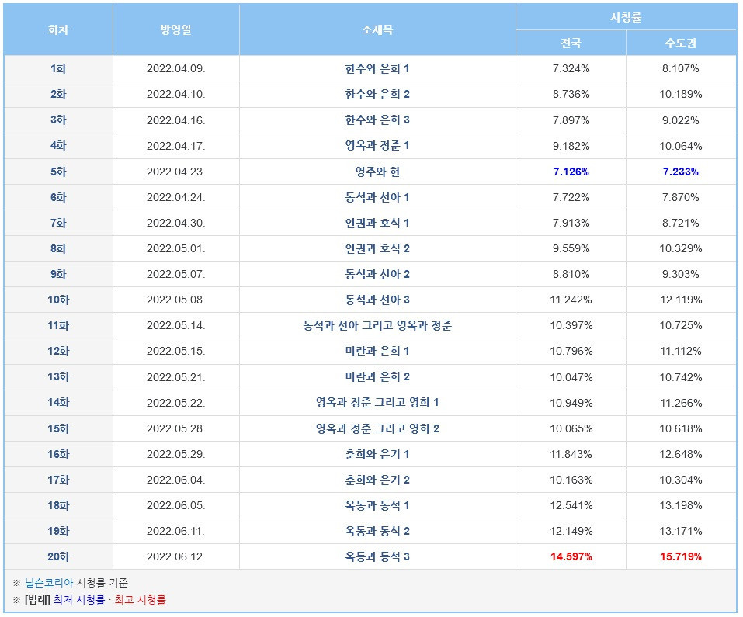Click the 수도권 ratings sub-header
The image size is (743, 617).
pos(681,43)
